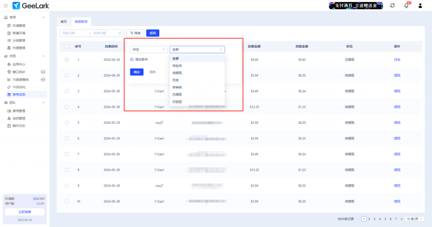Open 环境管理 in the sidebar
Viewport: 432px width, 227px height.
[19, 26]
